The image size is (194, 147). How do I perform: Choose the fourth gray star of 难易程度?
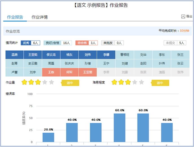[135, 82]
